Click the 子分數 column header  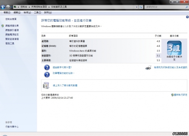(158, 36)
